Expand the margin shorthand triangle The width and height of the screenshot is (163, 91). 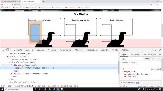[x=132, y=72]
